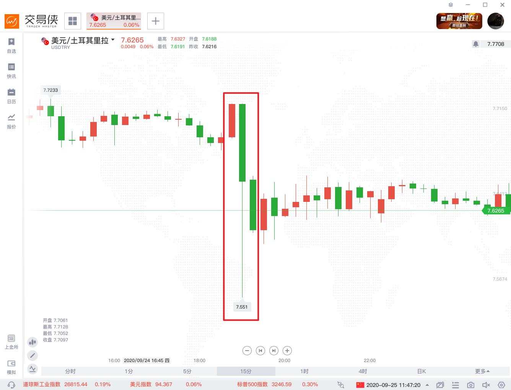Open the 上金所 sidebar icon
Viewport: 511px width, 390px height.
click(11, 342)
